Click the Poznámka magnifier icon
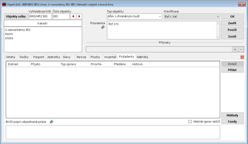248x144 pixels. 103,27
